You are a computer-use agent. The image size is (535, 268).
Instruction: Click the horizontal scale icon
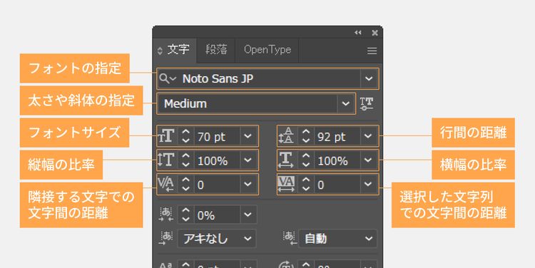point(286,160)
